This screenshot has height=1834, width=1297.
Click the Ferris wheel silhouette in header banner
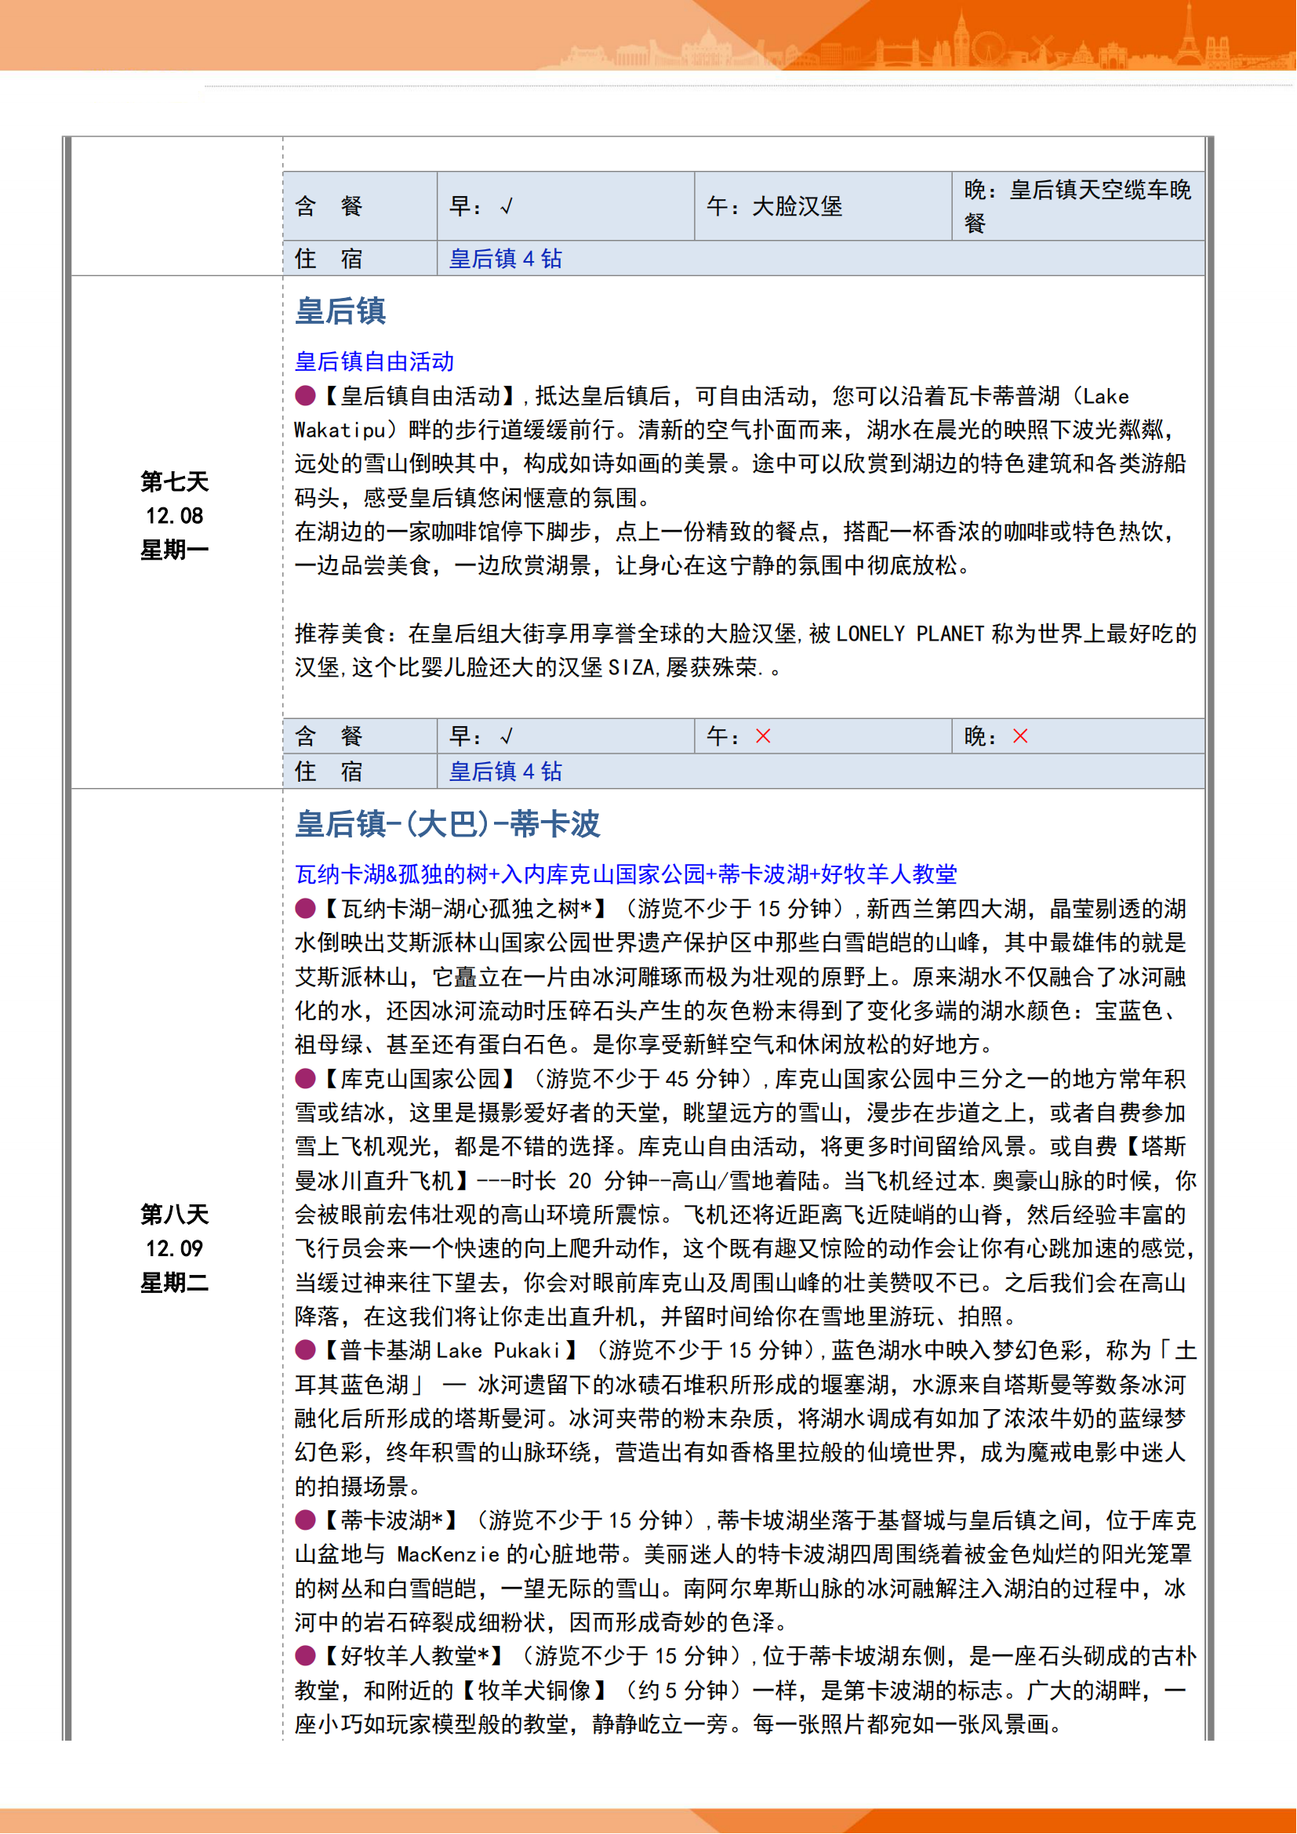988,48
